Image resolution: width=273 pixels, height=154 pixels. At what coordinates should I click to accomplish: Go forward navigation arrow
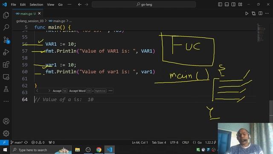(x=87, y=5)
